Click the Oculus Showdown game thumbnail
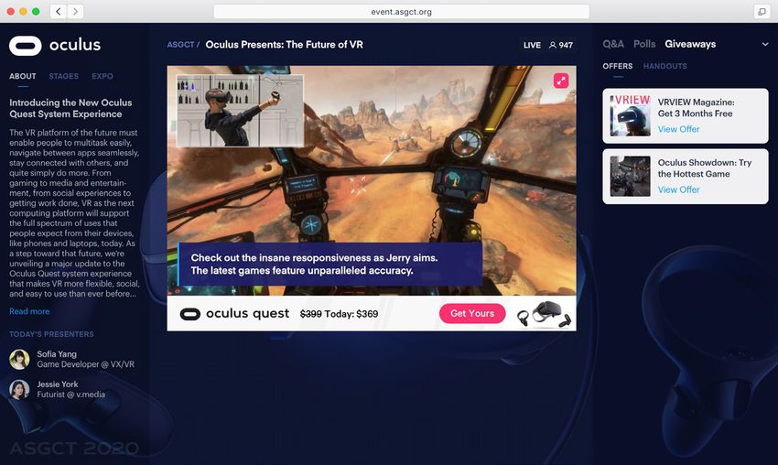 pyautogui.click(x=630, y=176)
